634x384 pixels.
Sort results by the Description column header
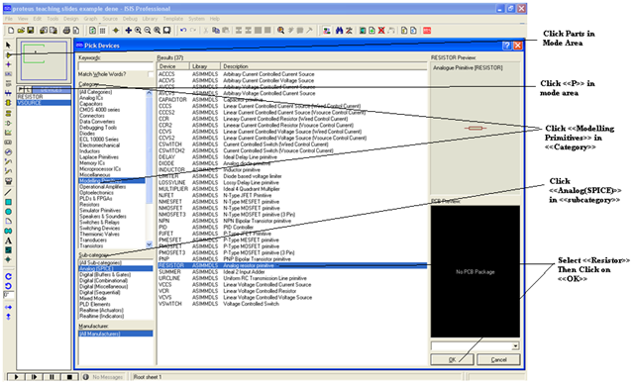[324, 66]
